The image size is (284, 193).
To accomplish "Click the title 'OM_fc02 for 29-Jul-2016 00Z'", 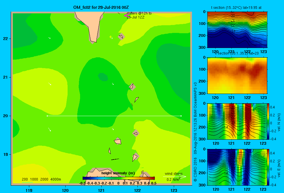I will pyautogui.click(x=101, y=7).
